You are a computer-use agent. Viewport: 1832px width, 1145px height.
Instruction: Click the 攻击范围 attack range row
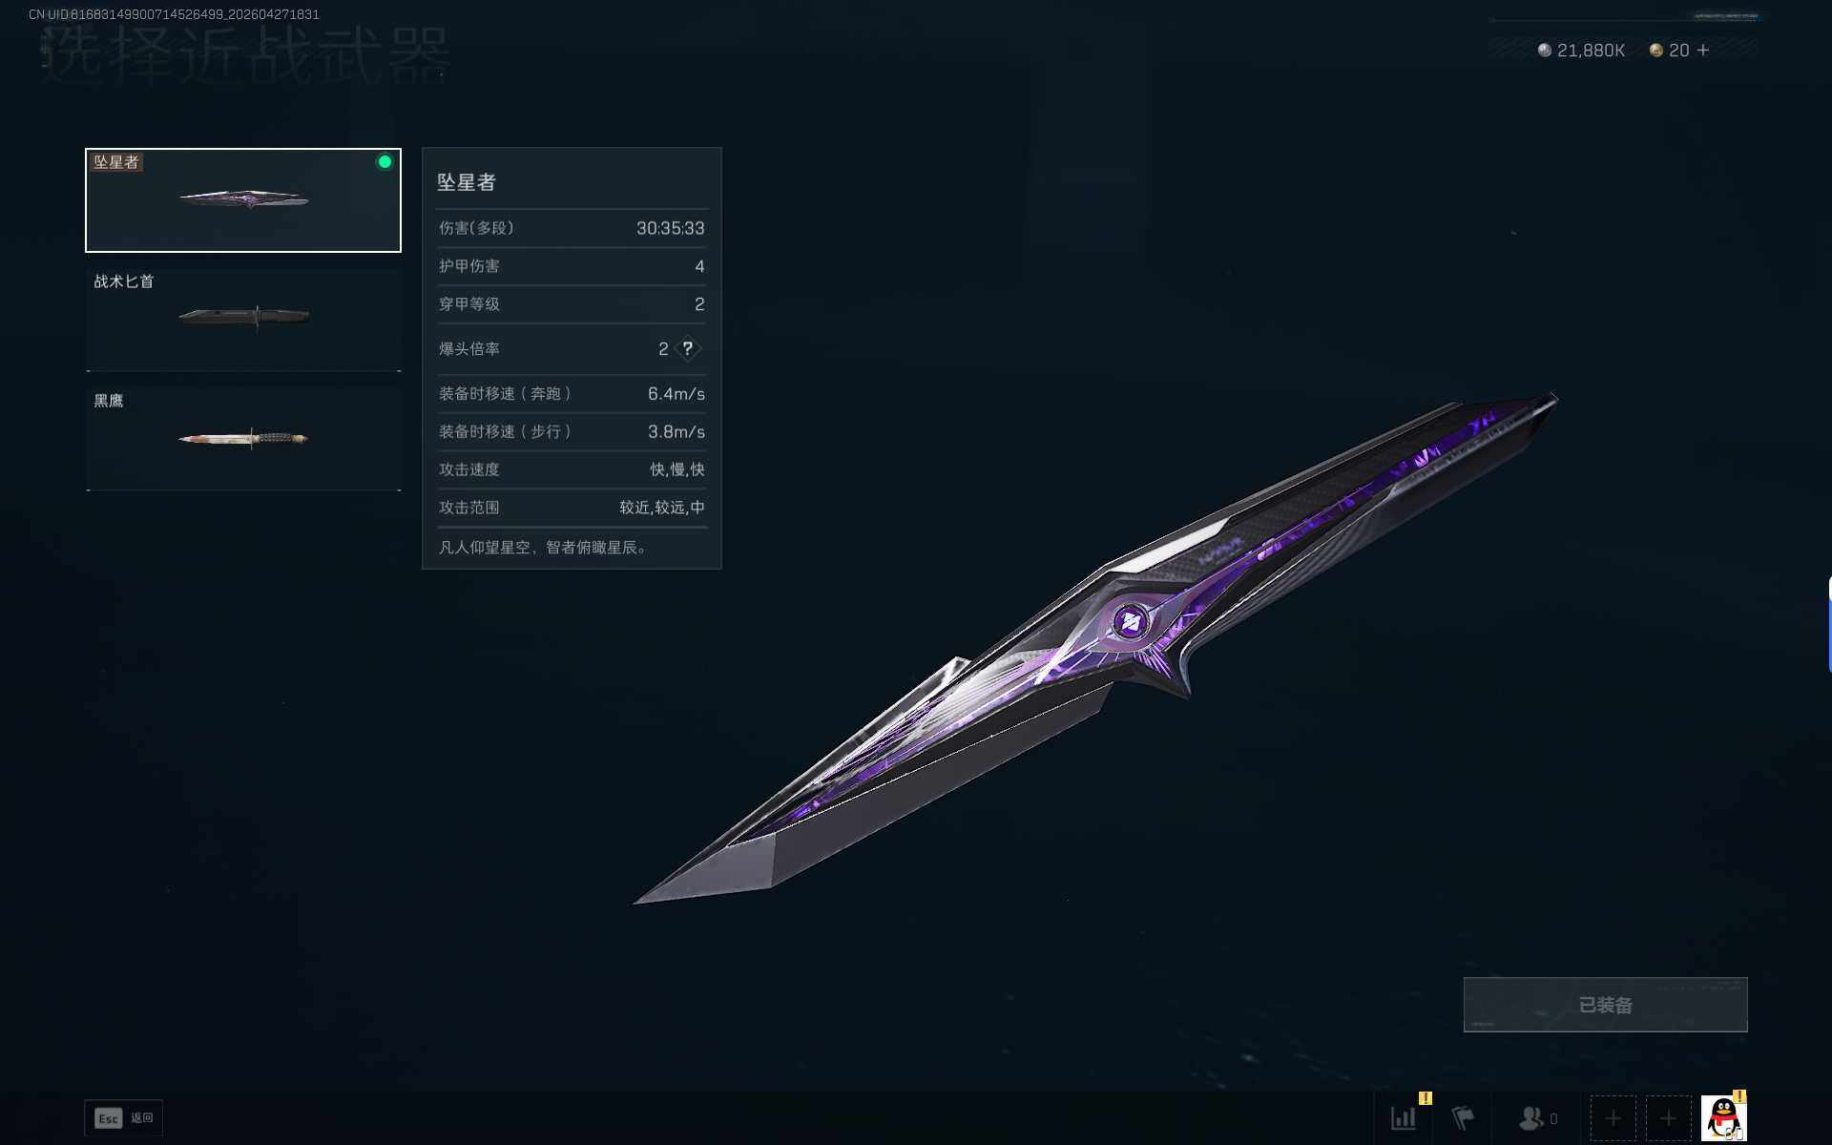click(572, 508)
